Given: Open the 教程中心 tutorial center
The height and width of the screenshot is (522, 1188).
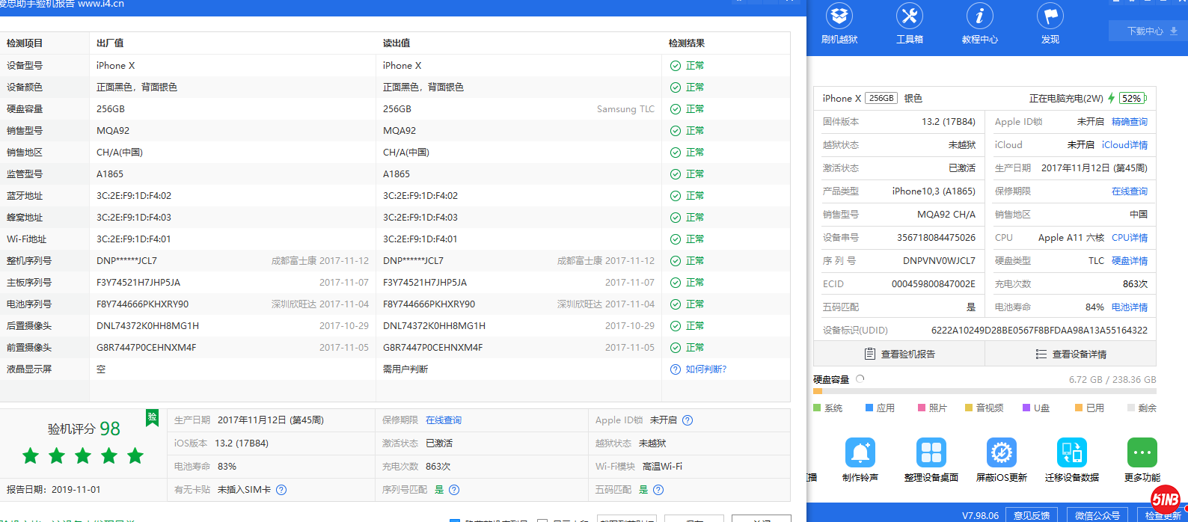Looking at the screenshot, I should (979, 23).
